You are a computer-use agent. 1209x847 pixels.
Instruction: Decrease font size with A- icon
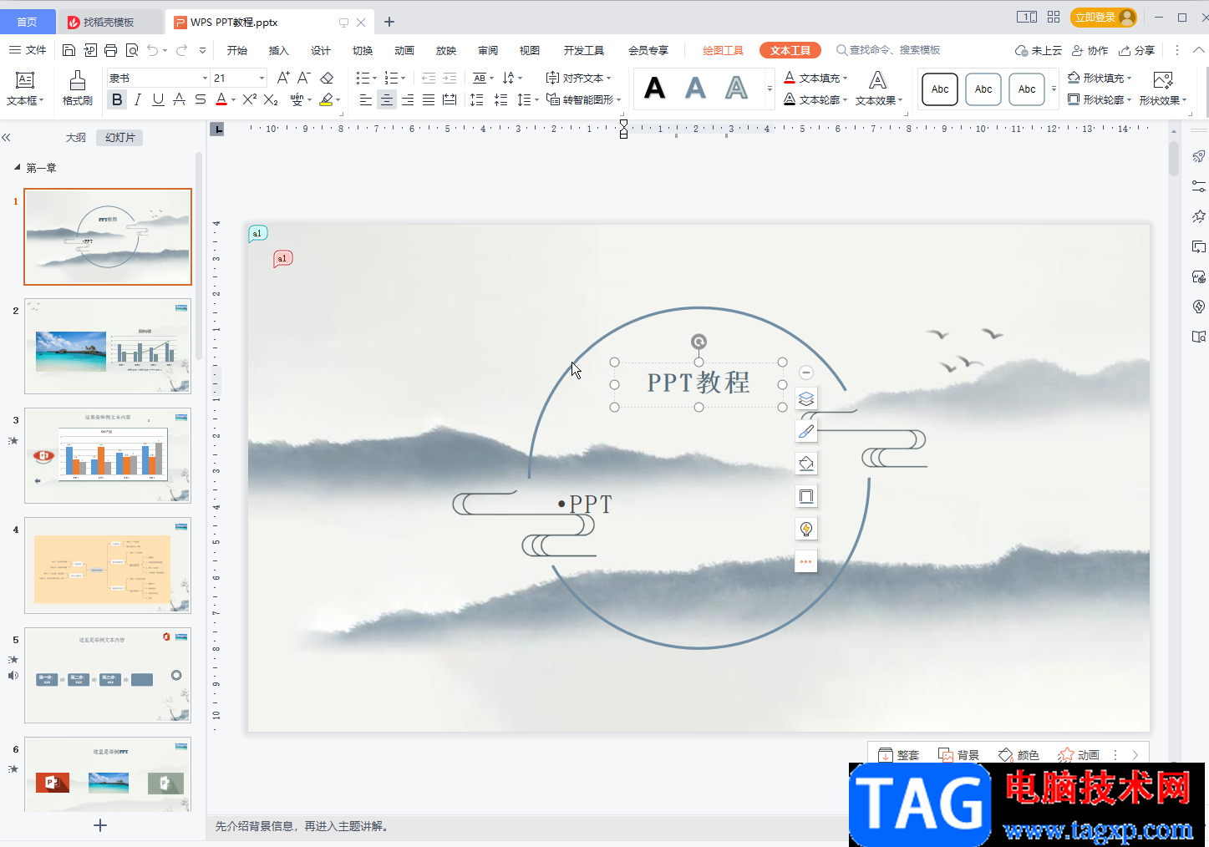point(304,78)
